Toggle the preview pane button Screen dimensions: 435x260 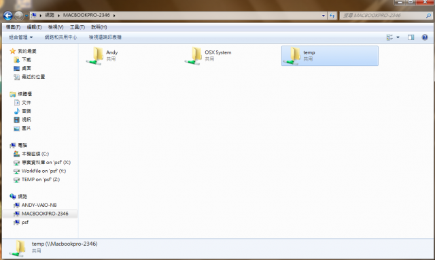pyautogui.click(x=411, y=37)
